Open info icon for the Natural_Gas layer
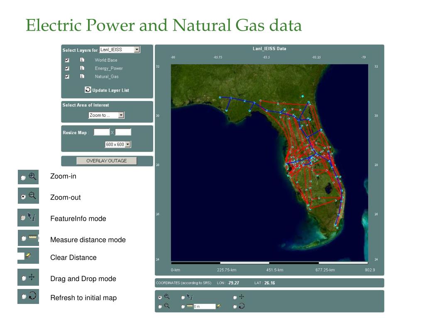Screen dimensions: 425x318 [x=82, y=76]
